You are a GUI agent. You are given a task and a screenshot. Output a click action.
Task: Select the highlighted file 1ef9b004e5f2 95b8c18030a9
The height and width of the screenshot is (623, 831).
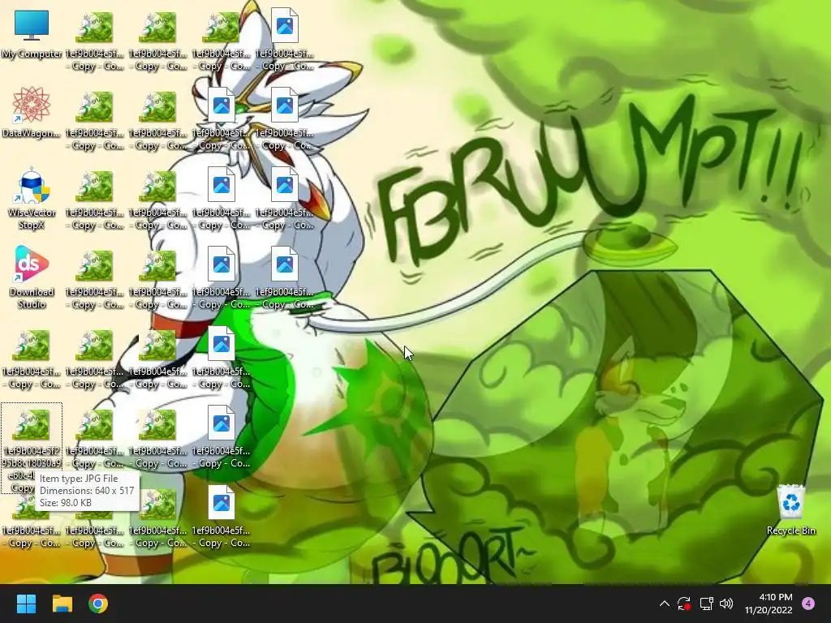tap(32, 448)
